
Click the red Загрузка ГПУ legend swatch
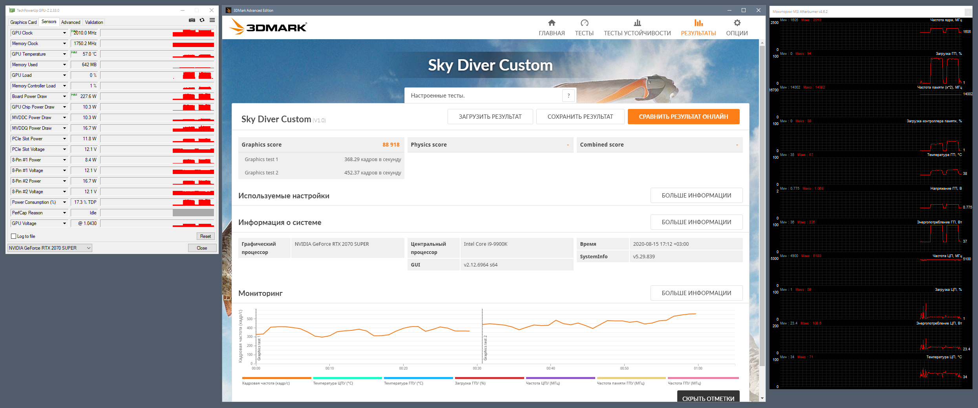490,378
